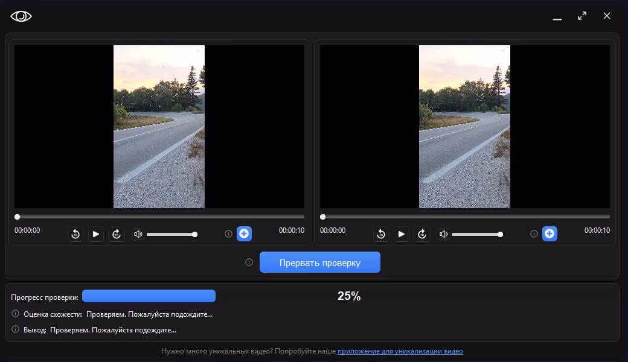
Task: Click the left video volume slider
Action: coord(170,234)
